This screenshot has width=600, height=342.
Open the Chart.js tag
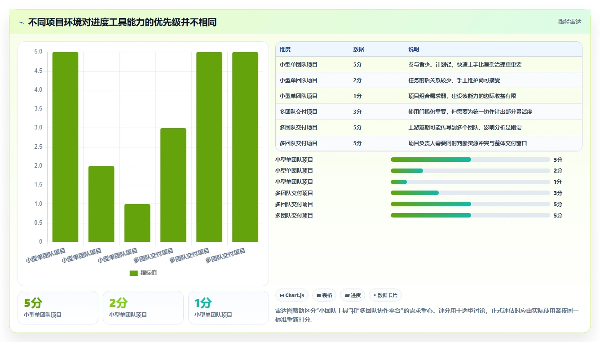292,295
